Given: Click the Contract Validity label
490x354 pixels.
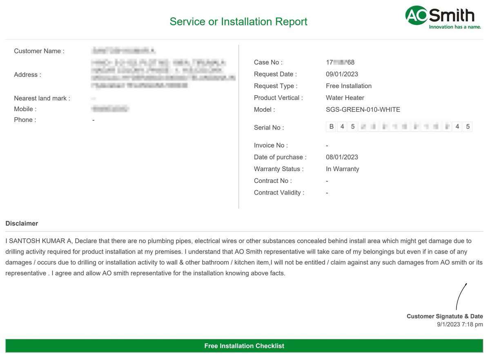Looking at the screenshot, I should [279, 193].
